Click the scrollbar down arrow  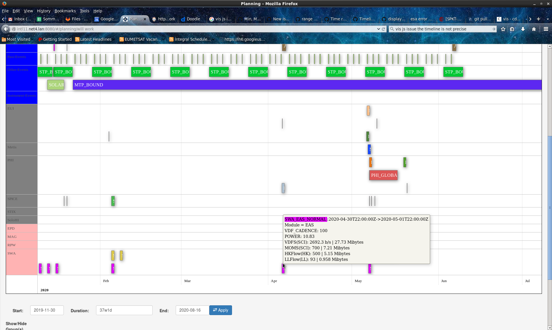[550, 328]
